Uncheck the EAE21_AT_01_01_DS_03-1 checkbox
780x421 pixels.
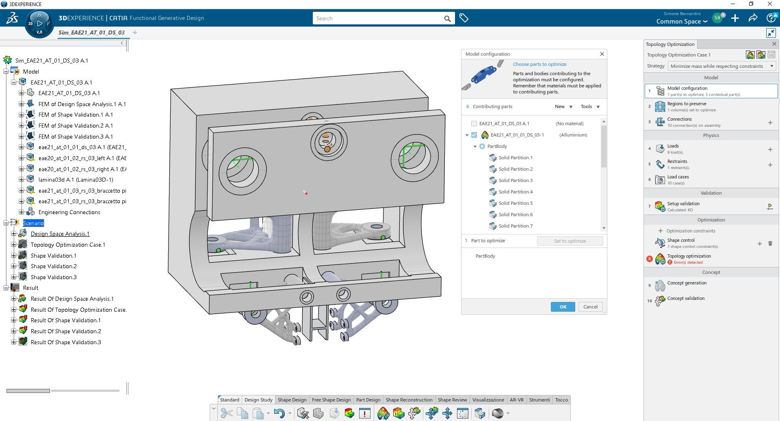[x=474, y=135]
